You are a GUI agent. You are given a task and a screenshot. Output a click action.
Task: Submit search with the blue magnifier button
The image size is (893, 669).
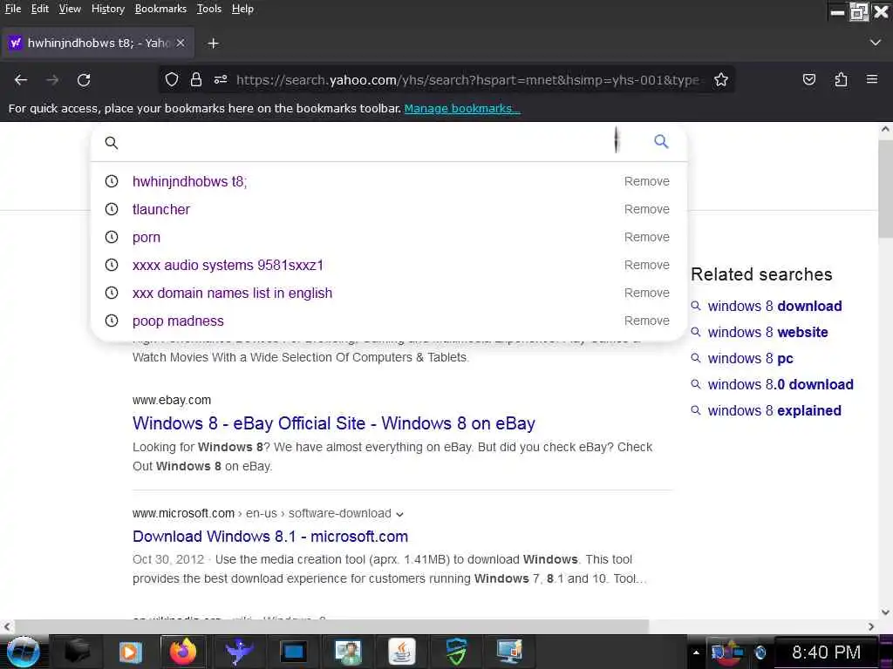pyautogui.click(x=661, y=142)
